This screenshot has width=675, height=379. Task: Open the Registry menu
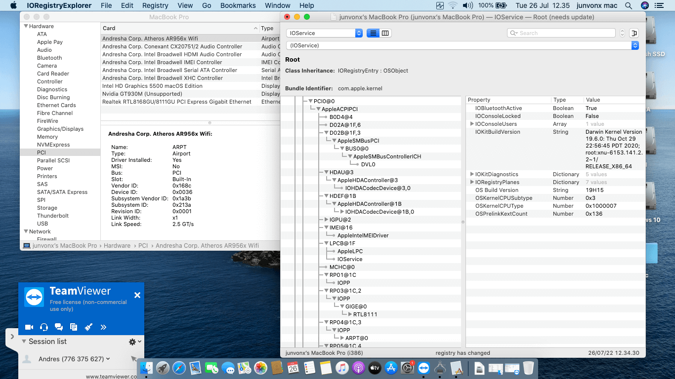click(155, 5)
